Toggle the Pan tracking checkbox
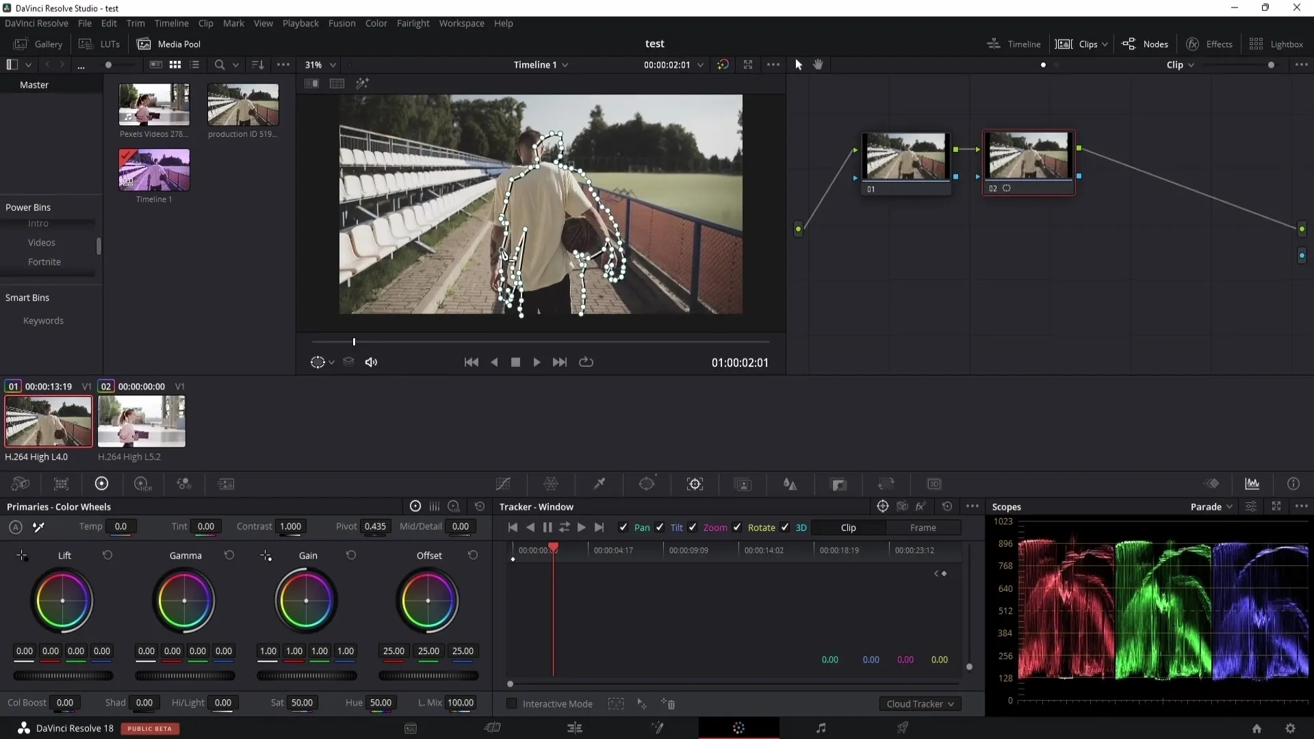The image size is (1314, 739). point(623,527)
